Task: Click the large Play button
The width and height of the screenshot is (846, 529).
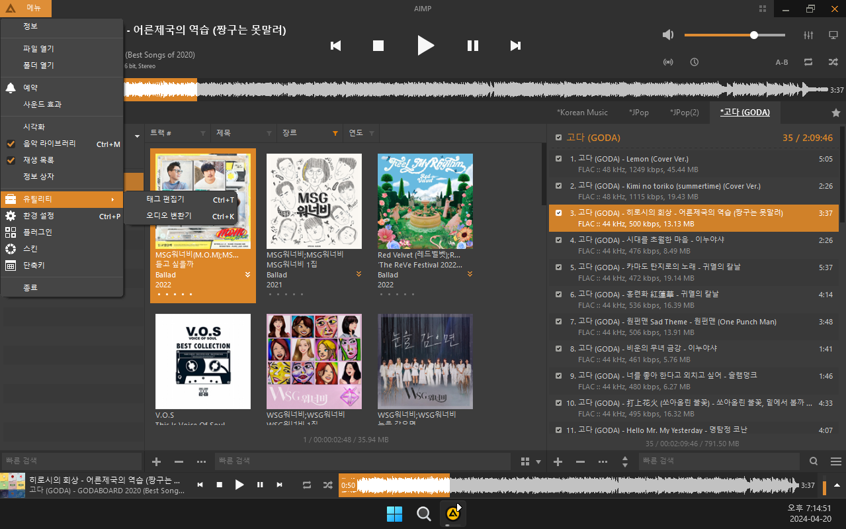Action: click(425, 46)
